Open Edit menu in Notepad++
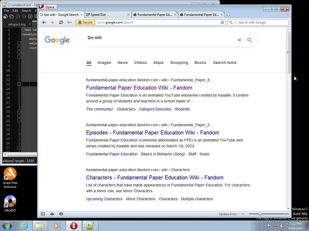 pos(15,11)
